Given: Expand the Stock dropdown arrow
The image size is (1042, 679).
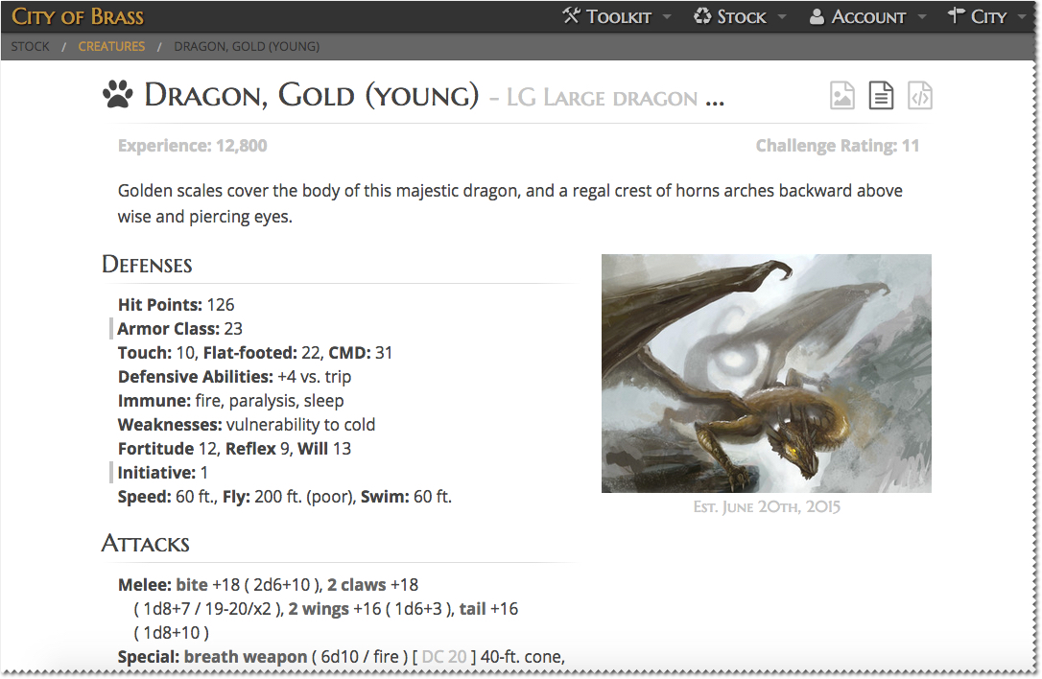Looking at the screenshot, I should 782,17.
